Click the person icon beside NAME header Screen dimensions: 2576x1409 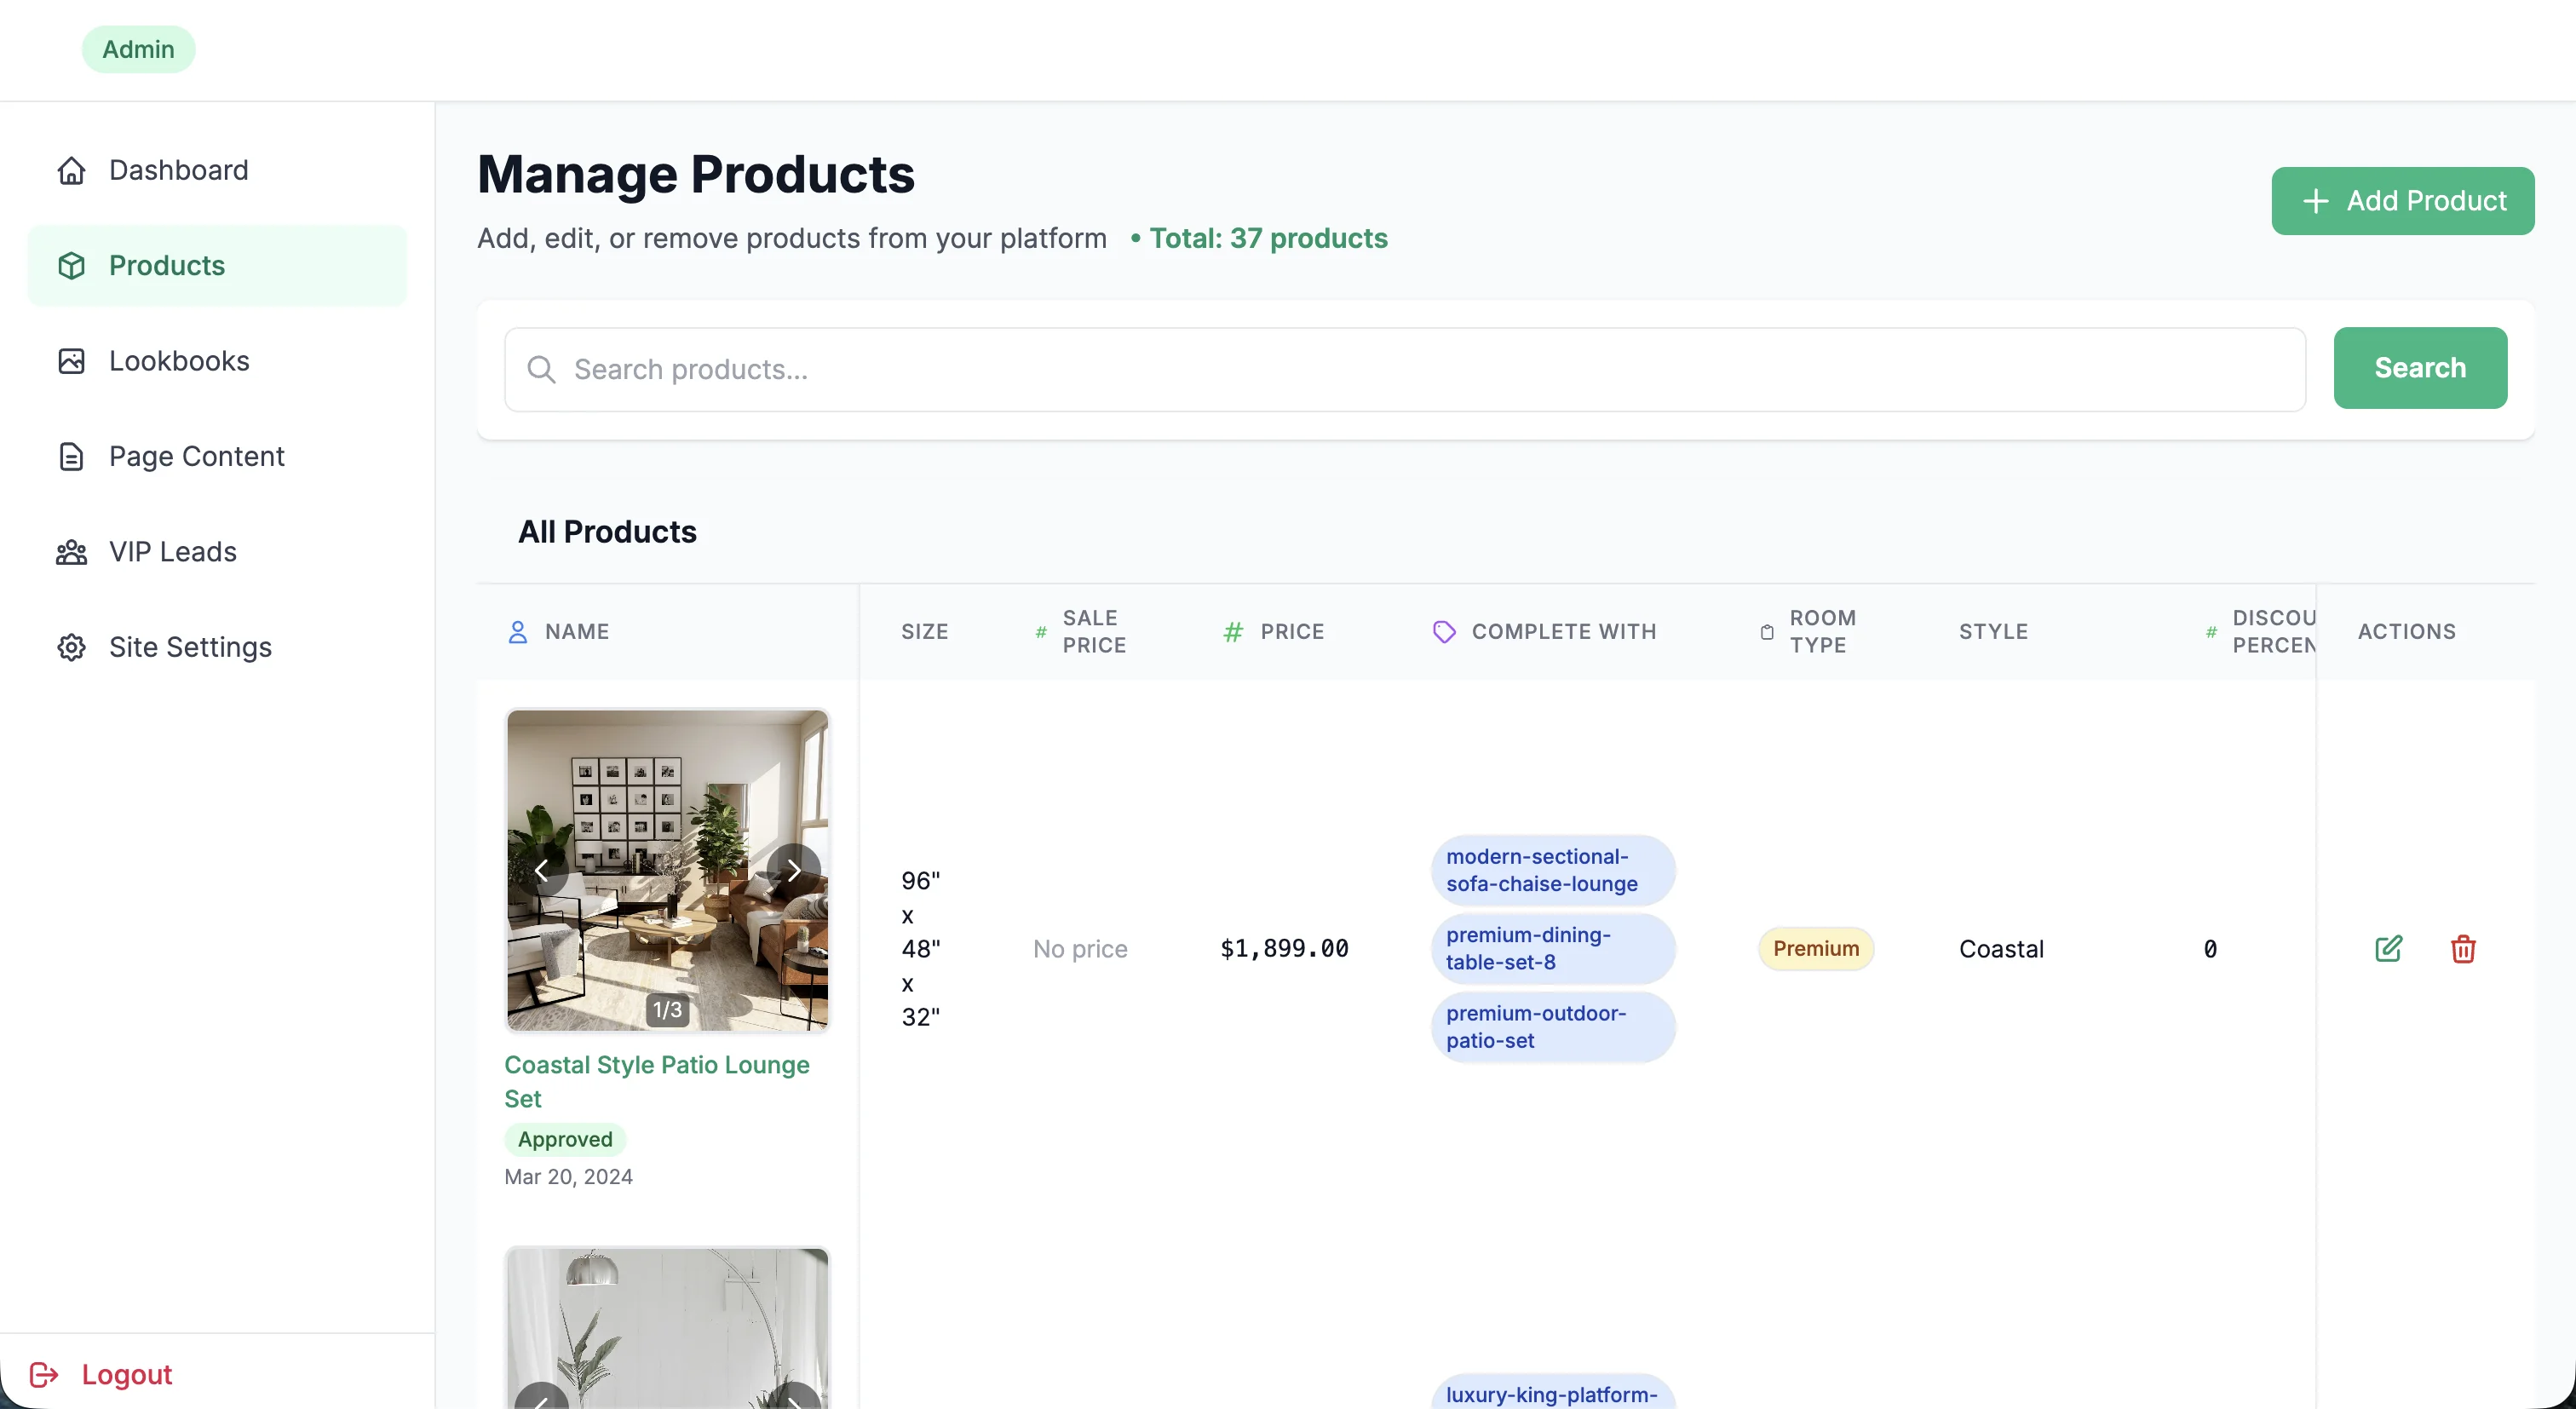point(518,632)
